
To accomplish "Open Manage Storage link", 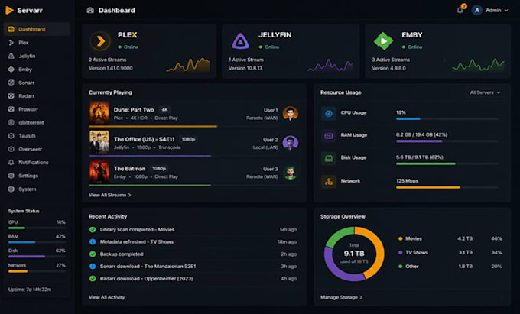I will pos(341,297).
